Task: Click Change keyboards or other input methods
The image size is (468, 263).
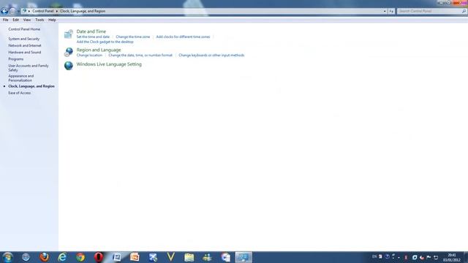Action: pos(211,56)
